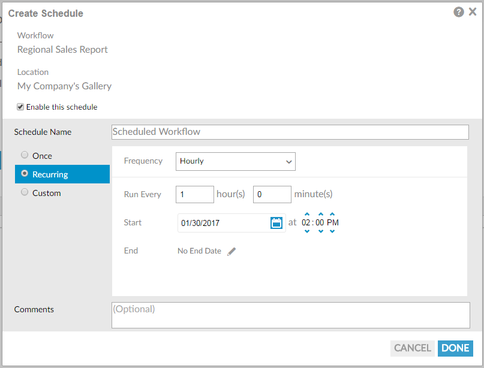Increase the start hour with up arrow
This screenshot has height=368, width=484.
(x=307, y=214)
